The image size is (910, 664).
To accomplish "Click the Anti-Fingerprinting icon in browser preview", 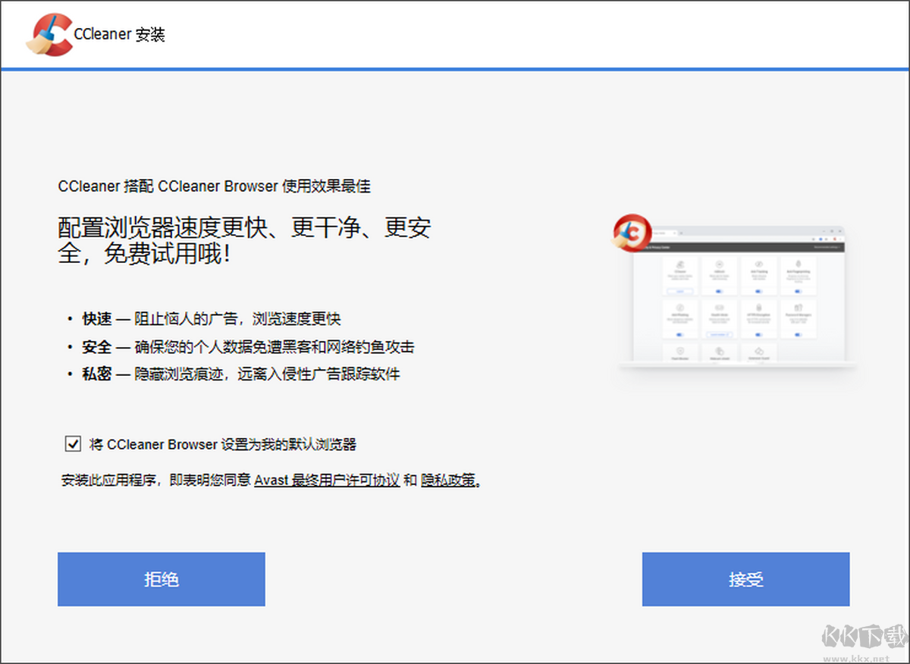I will (x=798, y=263).
